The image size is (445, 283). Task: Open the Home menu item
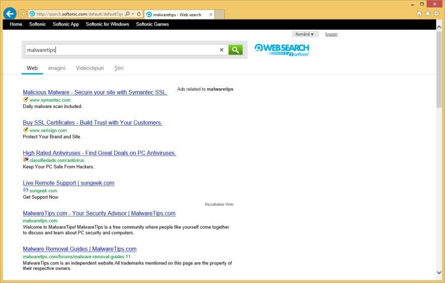[x=16, y=24]
